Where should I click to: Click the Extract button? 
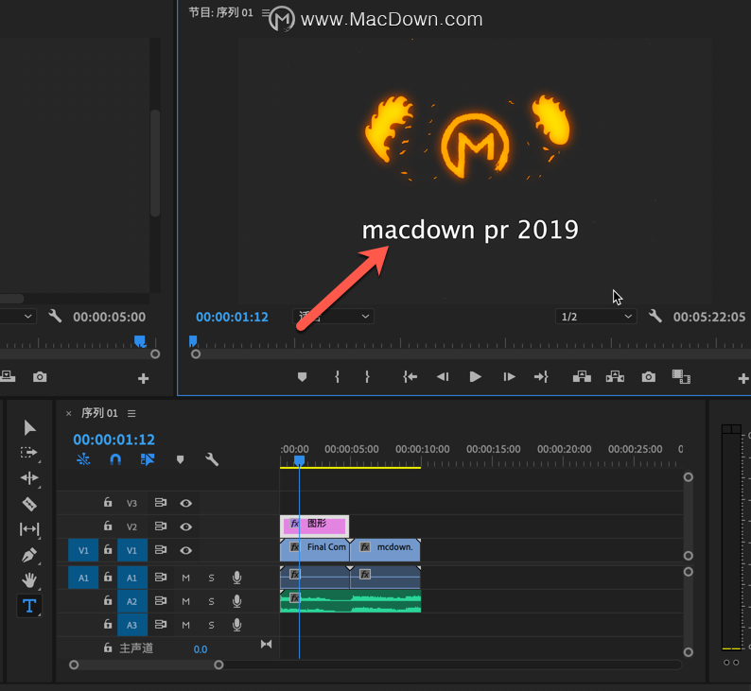(615, 377)
